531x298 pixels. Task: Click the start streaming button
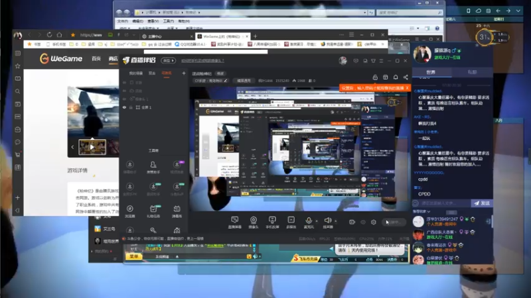pyautogui.click(x=394, y=222)
